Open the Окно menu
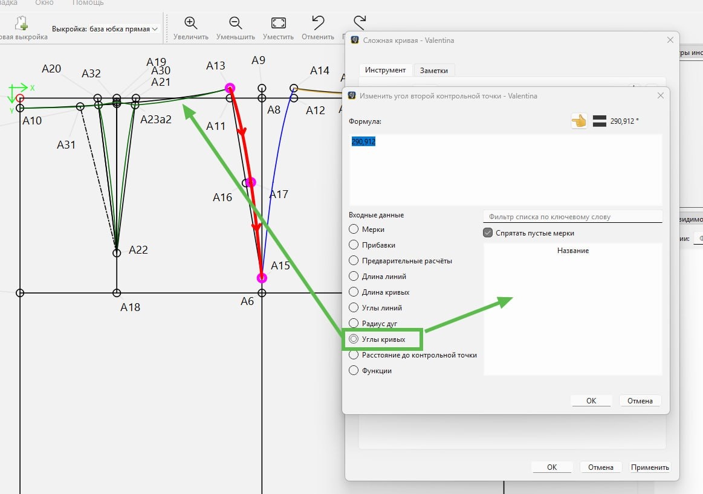 point(44,2)
